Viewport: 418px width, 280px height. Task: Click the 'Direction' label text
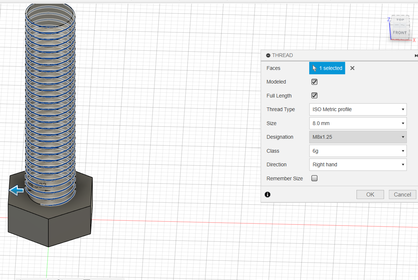[x=276, y=164]
